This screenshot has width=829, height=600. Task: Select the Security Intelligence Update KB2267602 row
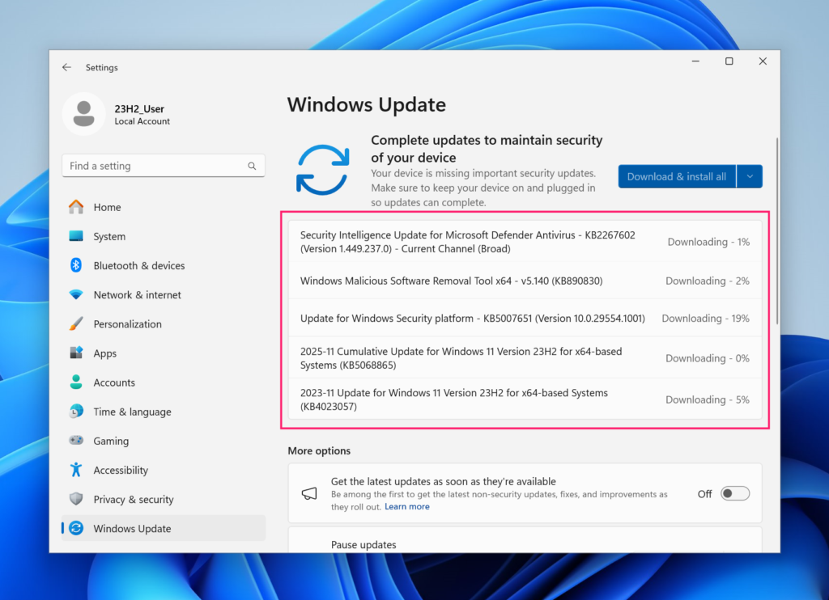coord(525,241)
